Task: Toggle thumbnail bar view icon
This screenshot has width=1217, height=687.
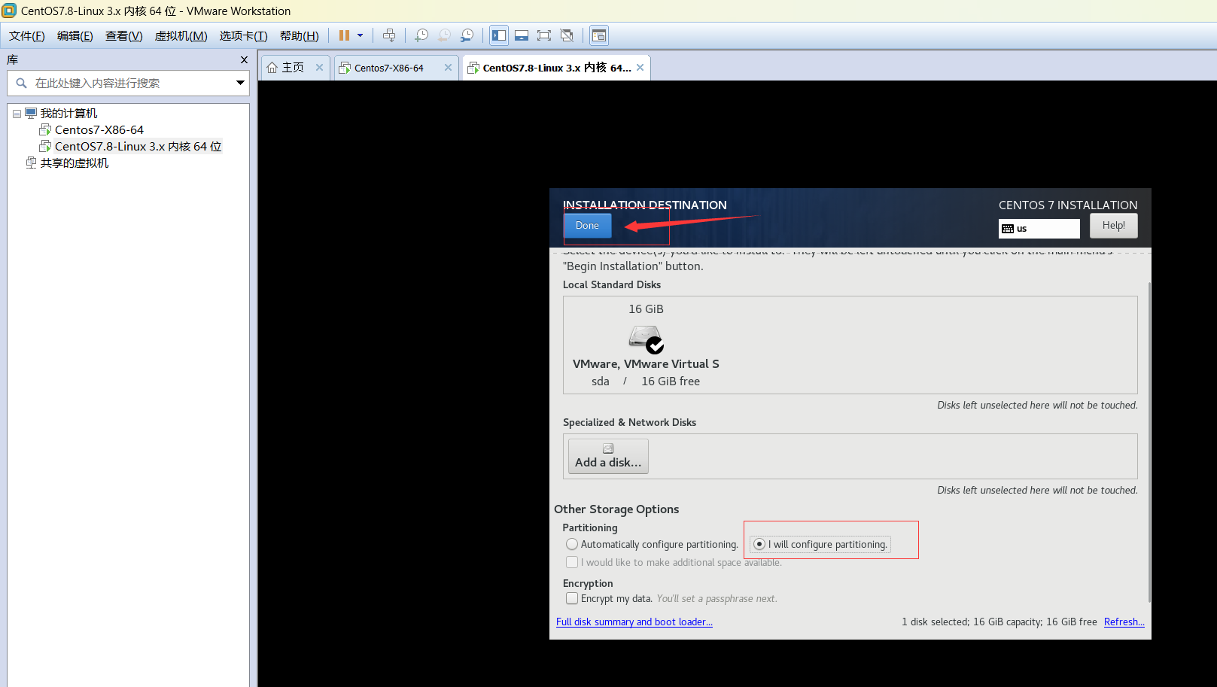Action: tap(522, 35)
